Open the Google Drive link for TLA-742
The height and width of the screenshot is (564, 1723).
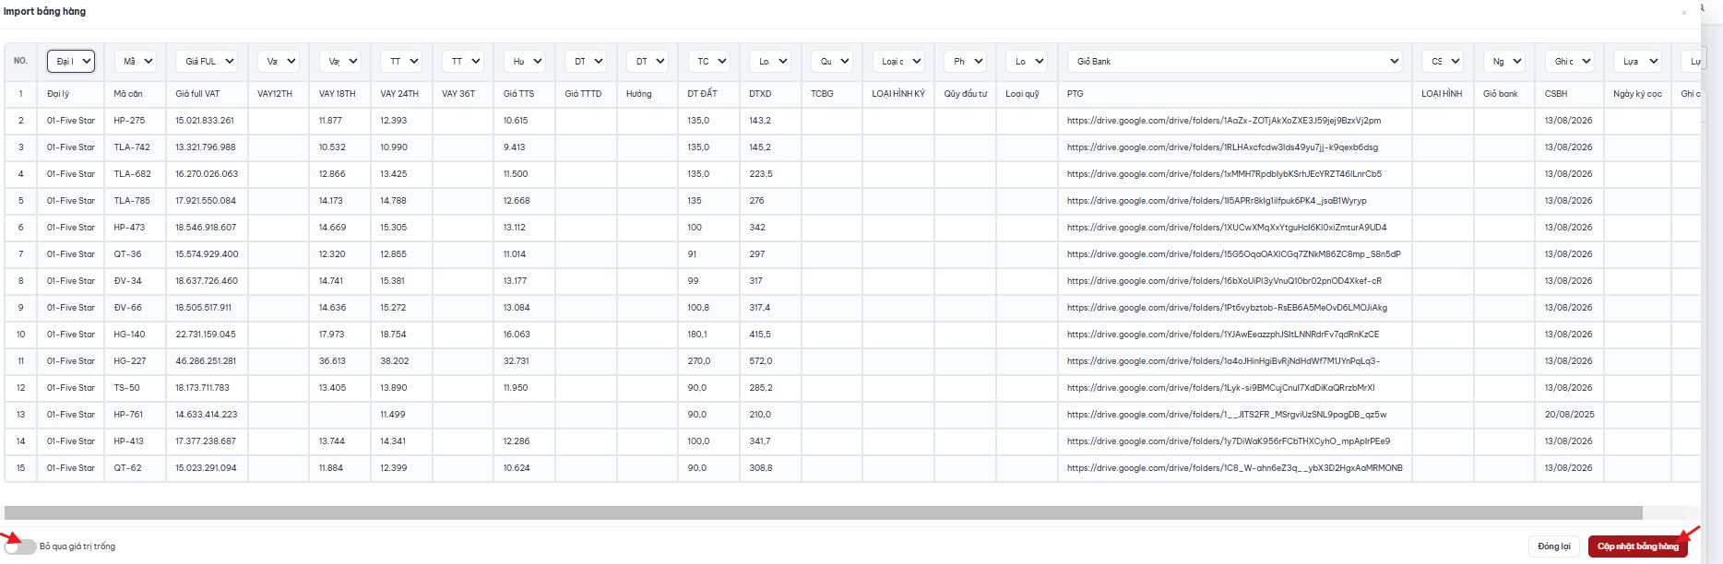pos(1222,147)
